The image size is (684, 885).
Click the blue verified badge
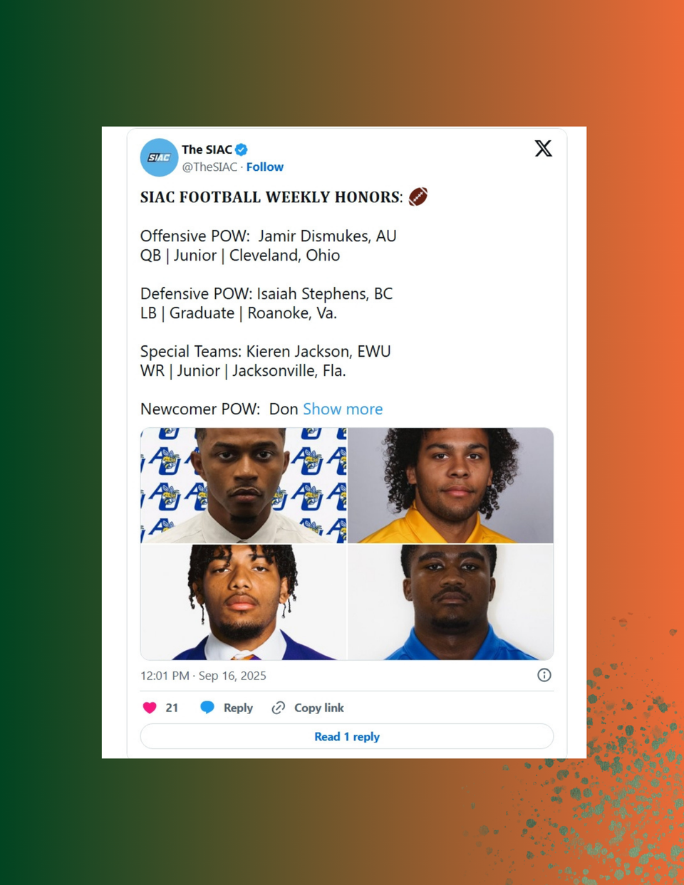coord(242,150)
